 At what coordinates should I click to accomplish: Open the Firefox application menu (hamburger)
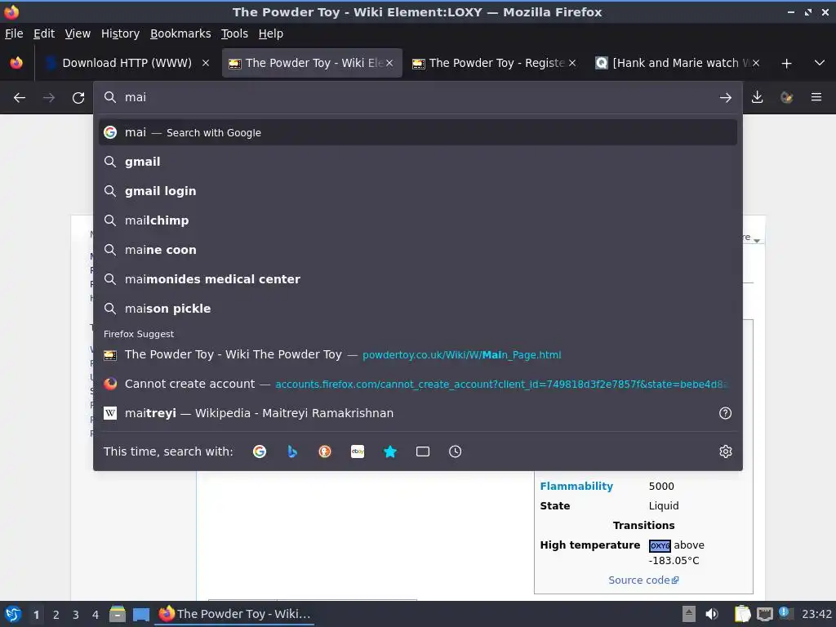pyautogui.click(x=816, y=97)
